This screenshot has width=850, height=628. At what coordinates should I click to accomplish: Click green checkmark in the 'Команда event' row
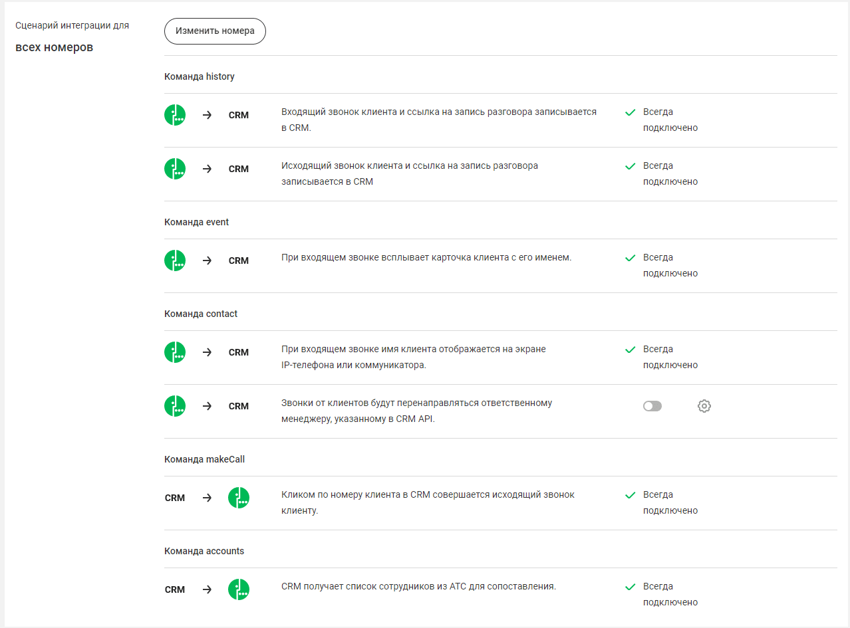(631, 258)
